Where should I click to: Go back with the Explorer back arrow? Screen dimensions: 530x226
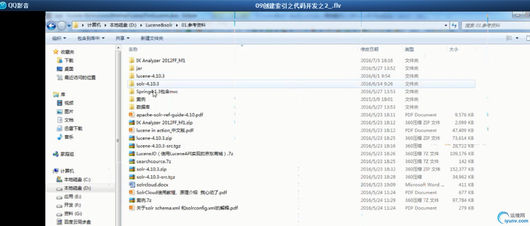click(x=51, y=25)
